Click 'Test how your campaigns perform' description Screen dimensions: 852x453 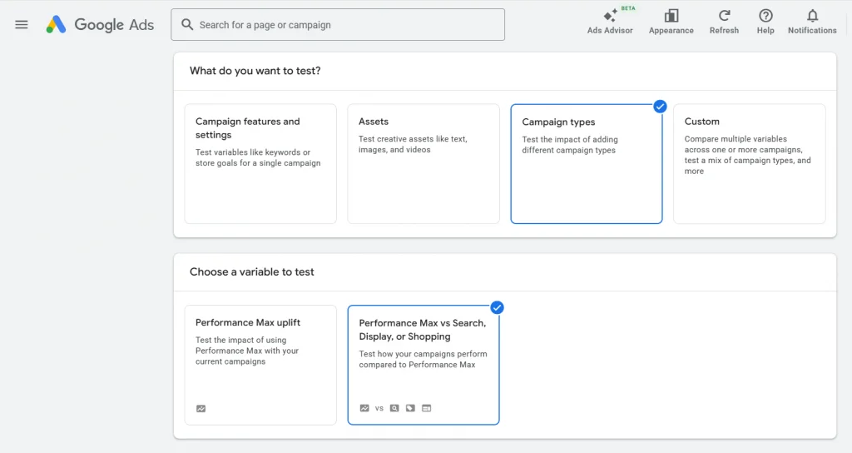pyautogui.click(x=423, y=359)
